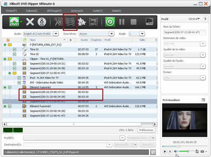Stop conversion with the square icon
Screen dimensions: 211x157
click(x=133, y=22)
